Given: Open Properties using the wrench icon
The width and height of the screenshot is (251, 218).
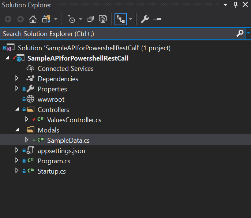Looking at the screenshot, I should pos(145,19).
